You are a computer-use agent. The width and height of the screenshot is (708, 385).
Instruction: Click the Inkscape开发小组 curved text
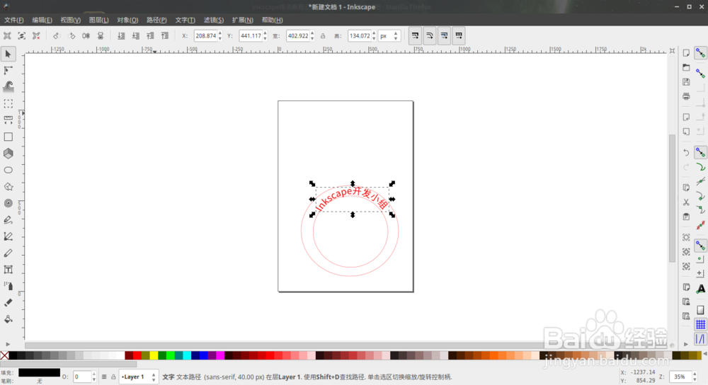pos(352,199)
